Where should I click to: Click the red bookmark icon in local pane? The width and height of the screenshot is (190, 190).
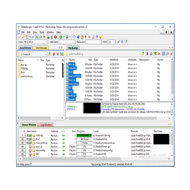pos(54,54)
